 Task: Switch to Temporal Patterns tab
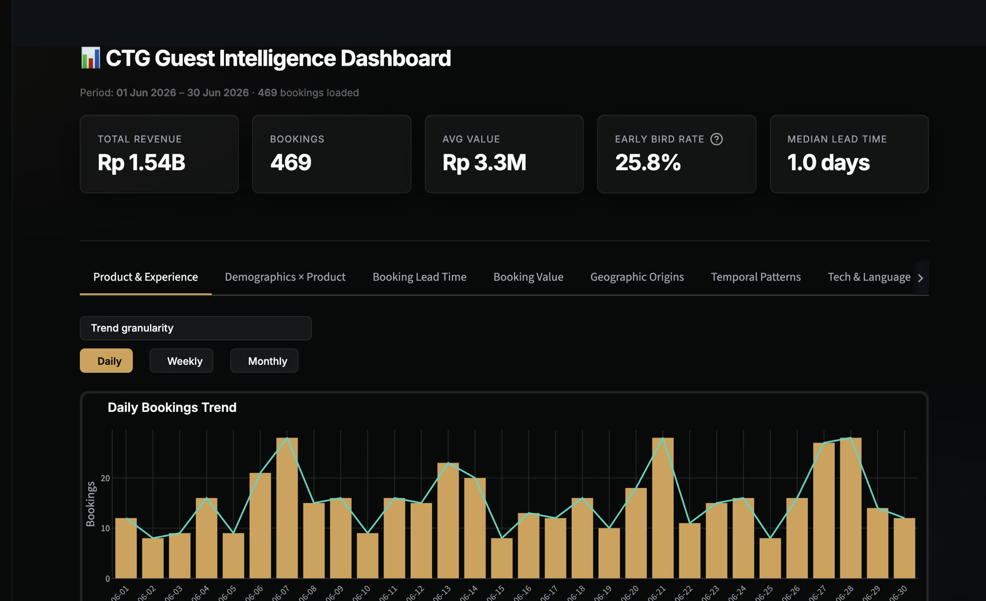point(756,277)
